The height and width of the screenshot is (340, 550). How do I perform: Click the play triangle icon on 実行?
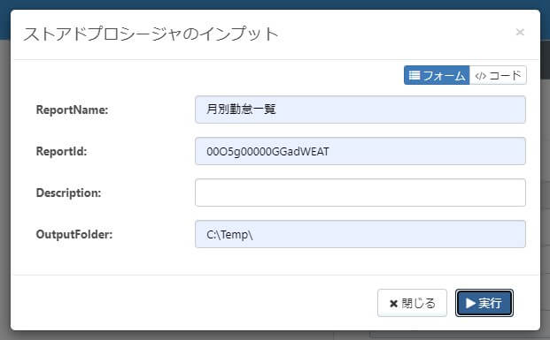coord(470,303)
